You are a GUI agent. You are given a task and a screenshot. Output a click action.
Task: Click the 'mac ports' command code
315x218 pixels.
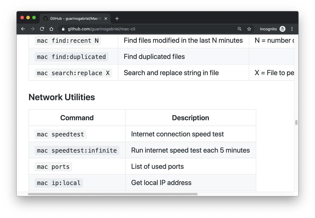tap(53, 167)
